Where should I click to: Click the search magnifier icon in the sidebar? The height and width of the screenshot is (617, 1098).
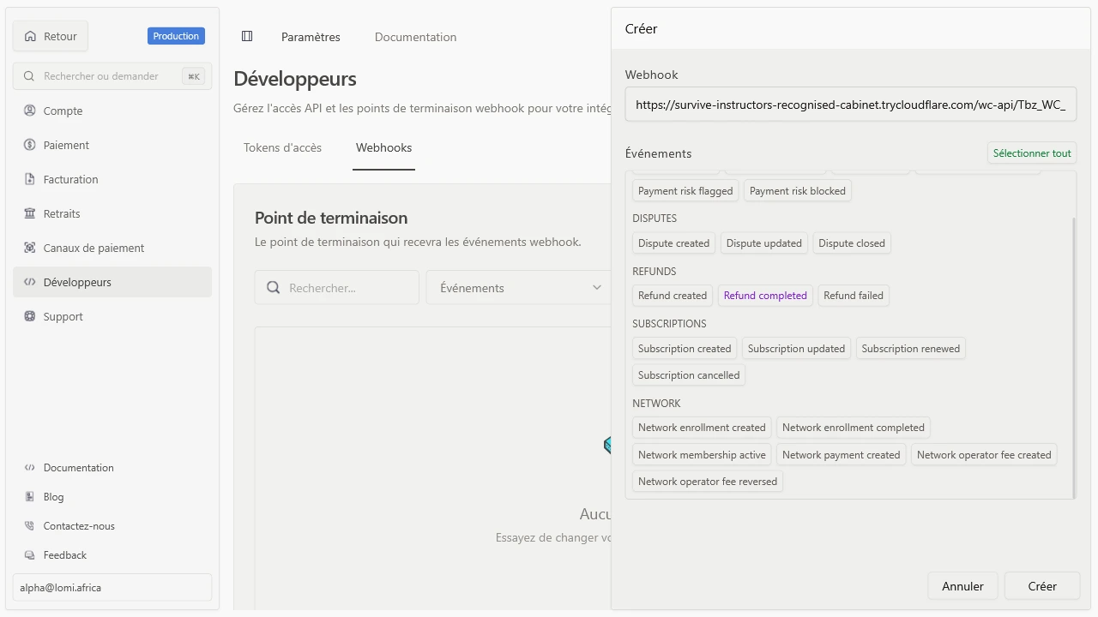(29, 76)
